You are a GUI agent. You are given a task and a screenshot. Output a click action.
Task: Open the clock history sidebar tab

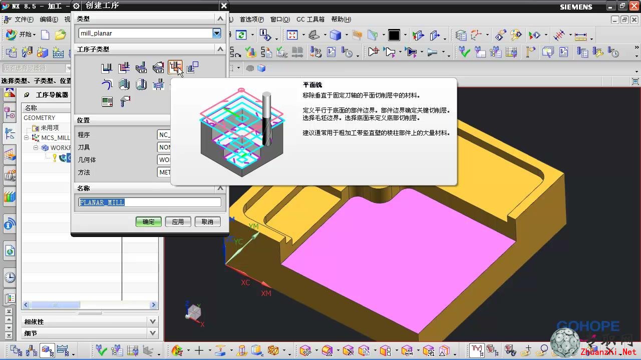10,277
